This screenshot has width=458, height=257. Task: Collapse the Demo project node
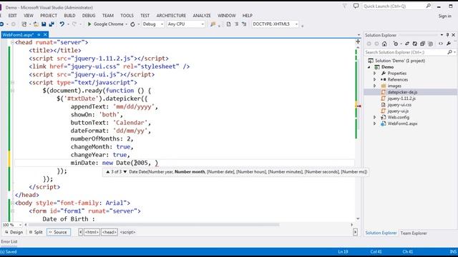(369, 67)
